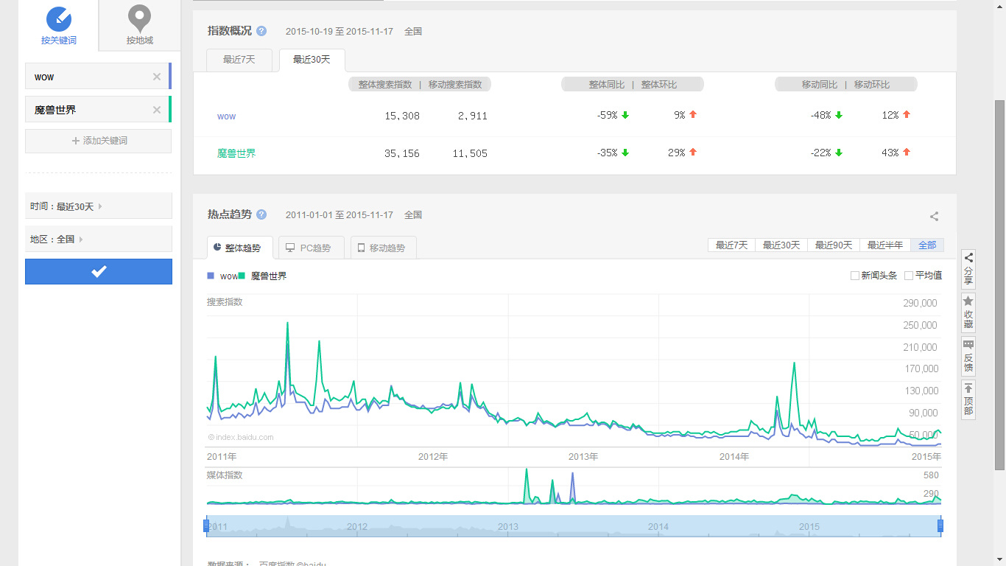Switch to the 最近7天 tab
This screenshot has width=1006, height=566.
pos(239,60)
